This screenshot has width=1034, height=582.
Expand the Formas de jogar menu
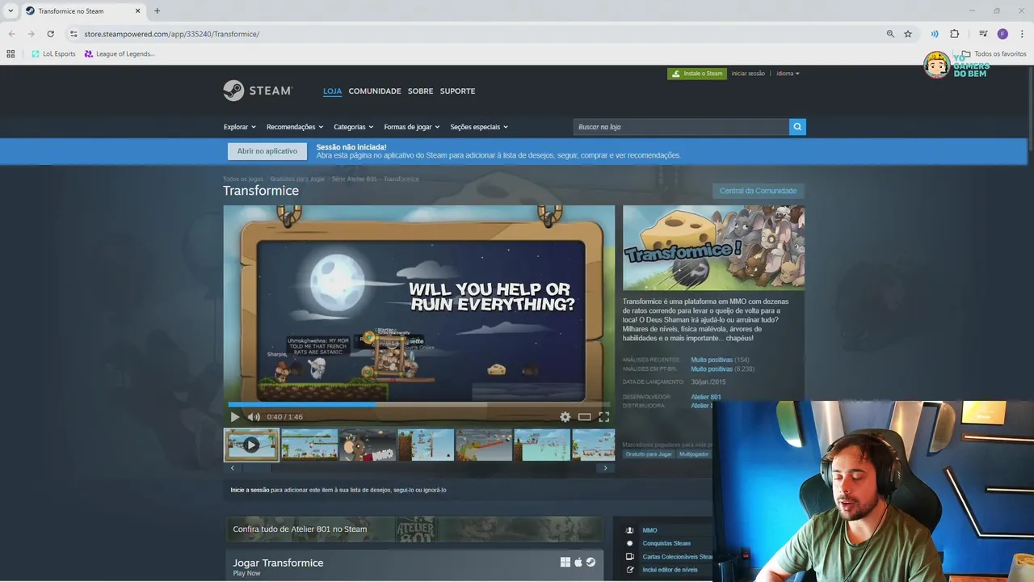[412, 127]
